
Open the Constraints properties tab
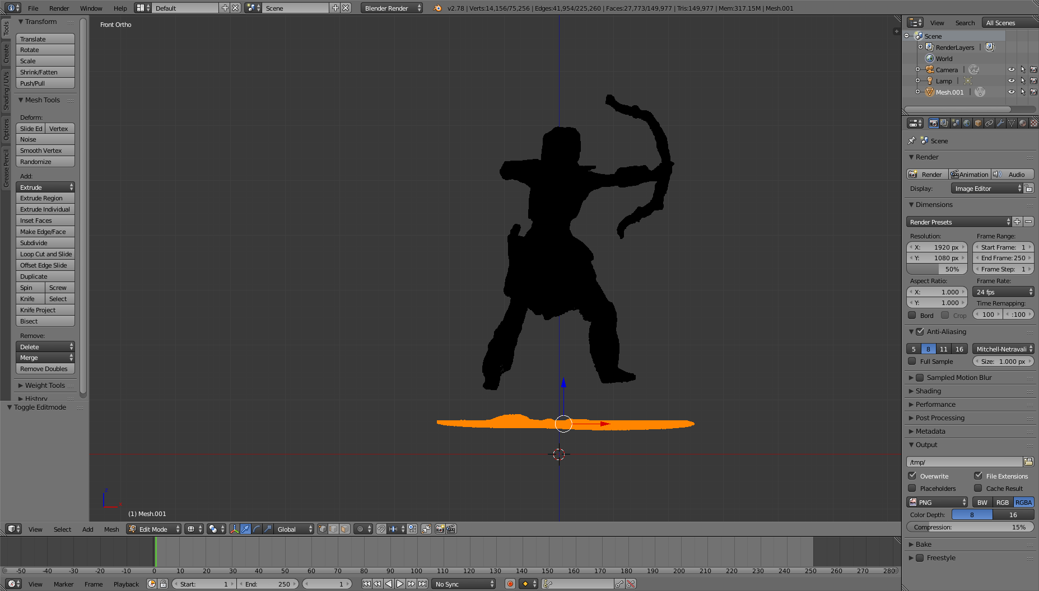pos(989,123)
